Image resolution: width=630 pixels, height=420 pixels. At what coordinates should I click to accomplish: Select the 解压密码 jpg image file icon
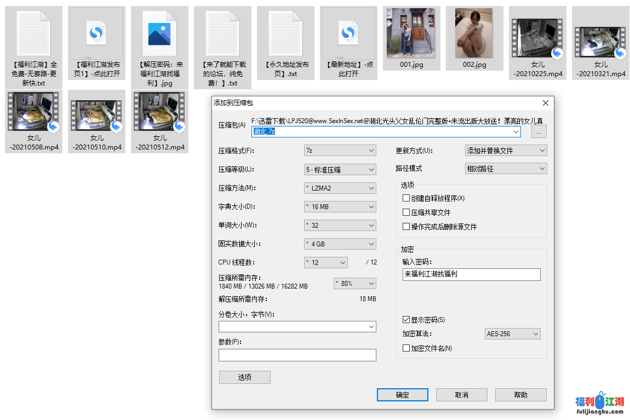click(x=159, y=33)
